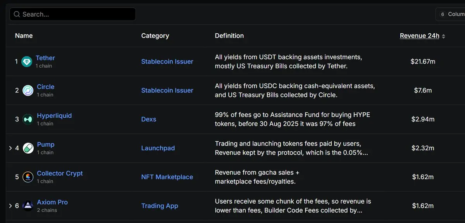Click the Pump pill logo icon

[x=28, y=148]
